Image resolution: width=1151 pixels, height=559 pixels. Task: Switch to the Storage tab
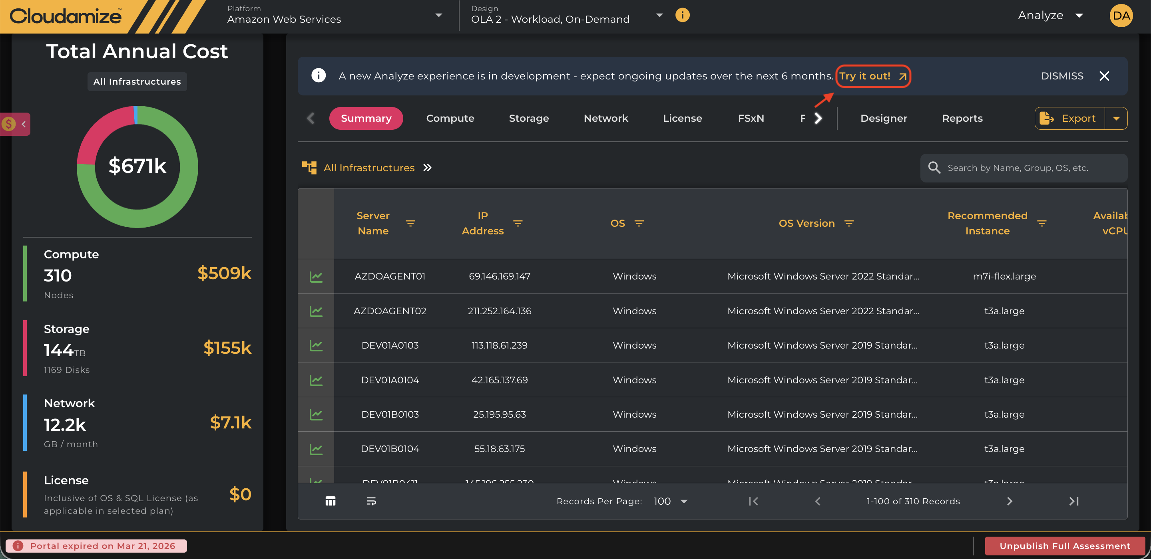tap(529, 118)
